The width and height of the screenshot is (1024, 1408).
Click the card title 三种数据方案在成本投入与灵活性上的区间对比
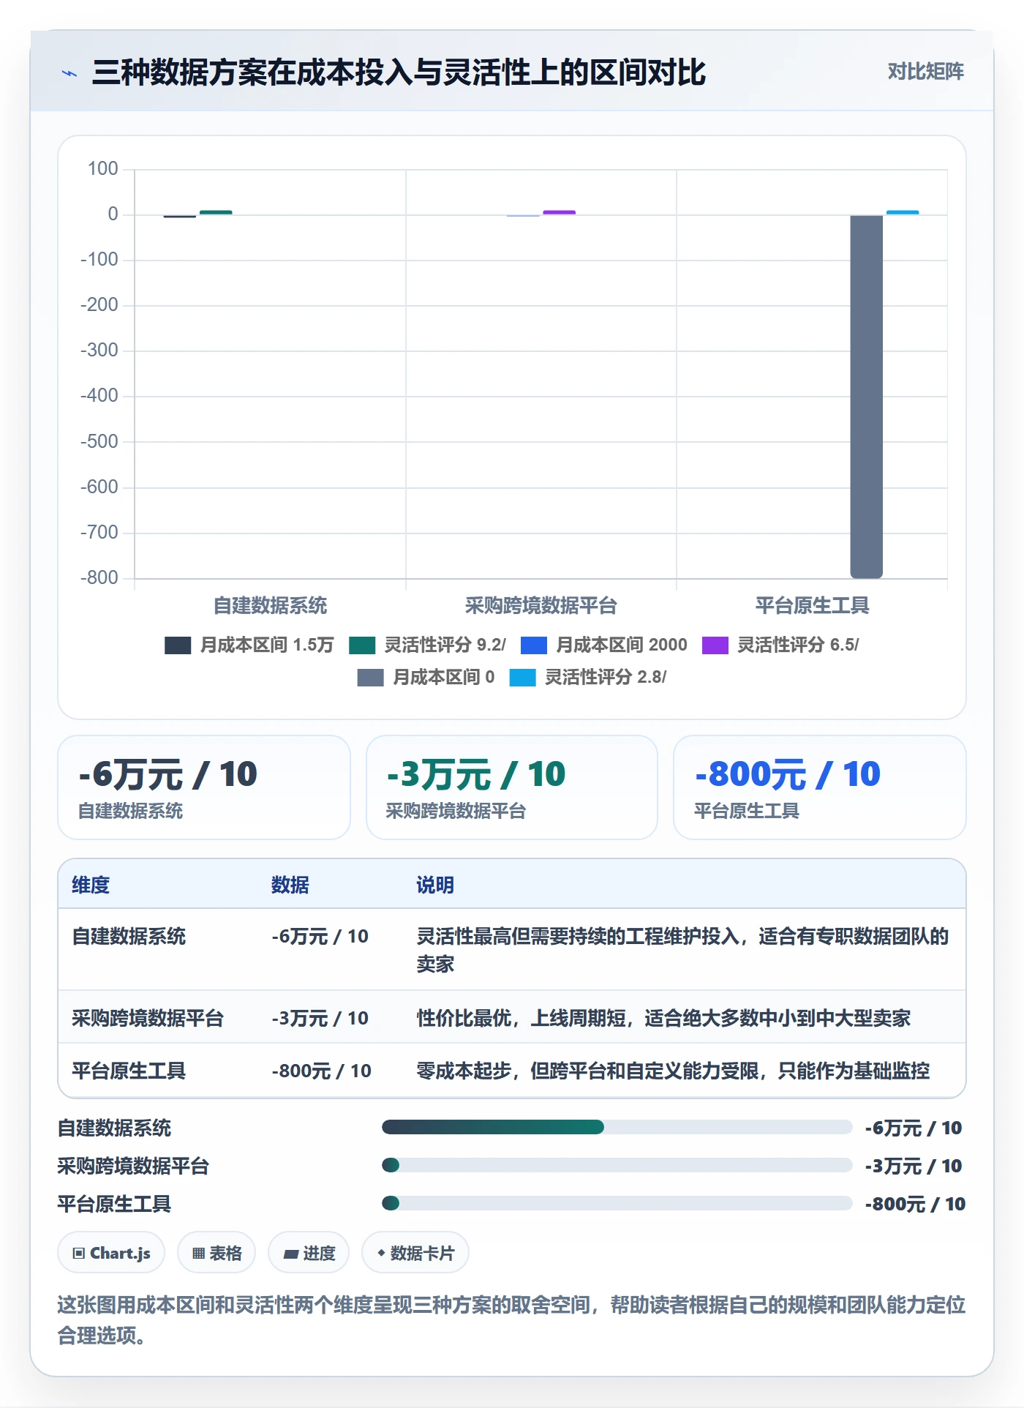[399, 72]
